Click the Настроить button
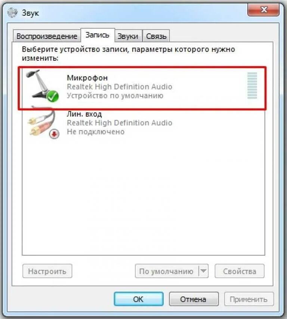The height and width of the screenshot is (319, 287). 47,271
